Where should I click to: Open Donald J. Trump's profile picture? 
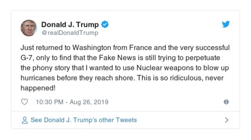point(29,28)
